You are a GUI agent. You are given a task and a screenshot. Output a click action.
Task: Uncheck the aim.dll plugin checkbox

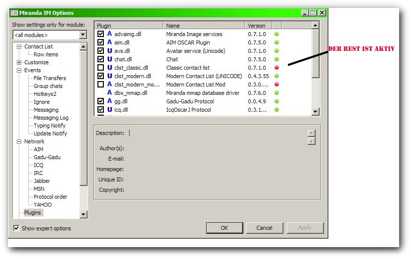coord(101,43)
